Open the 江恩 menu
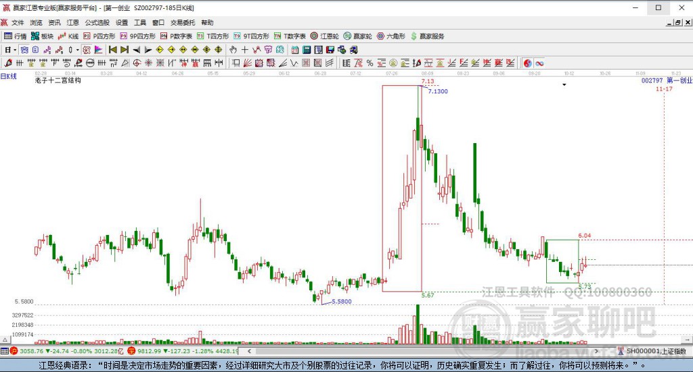693x372 pixels. (73, 22)
